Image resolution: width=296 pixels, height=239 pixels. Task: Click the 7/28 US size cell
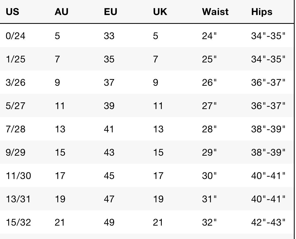16,129
